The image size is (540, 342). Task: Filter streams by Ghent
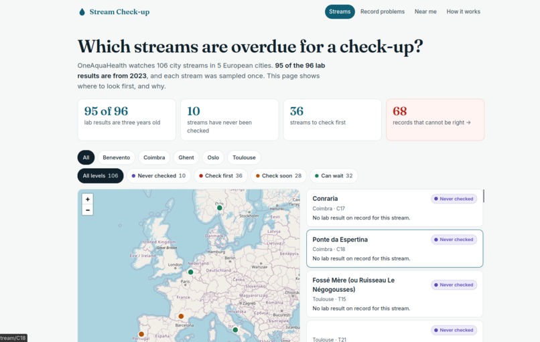click(186, 157)
